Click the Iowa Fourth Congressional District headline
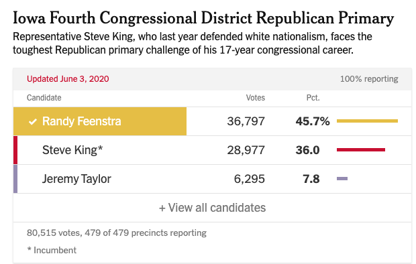Viewport: 416px width, 264px height. pos(203,18)
